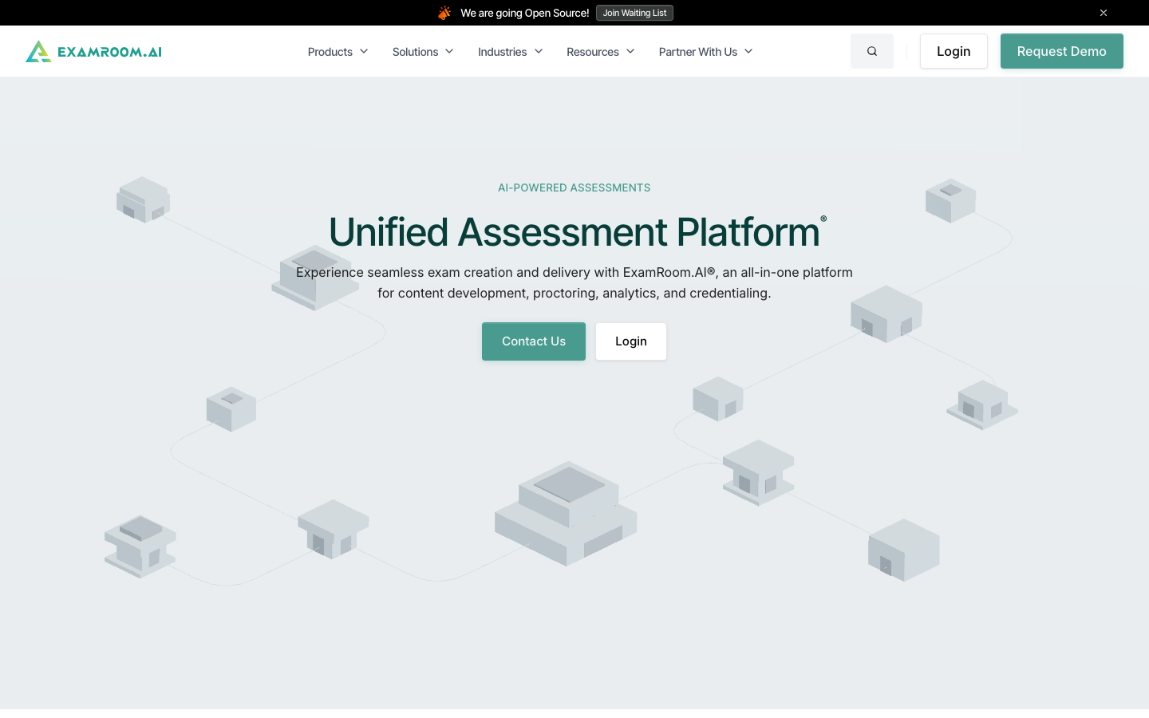Image resolution: width=1149 pixels, height=718 pixels.
Task: Expand the Products chevron
Action: tap(364, 51)
